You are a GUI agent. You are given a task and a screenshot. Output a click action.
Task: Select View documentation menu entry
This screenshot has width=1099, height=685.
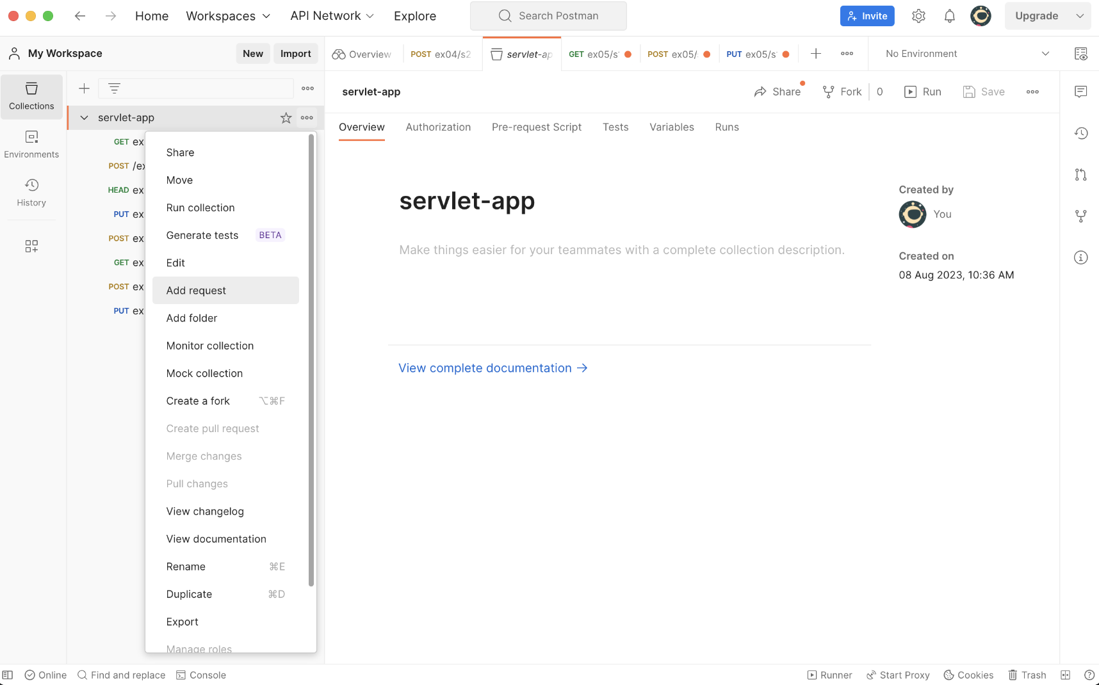pos(225,540)
